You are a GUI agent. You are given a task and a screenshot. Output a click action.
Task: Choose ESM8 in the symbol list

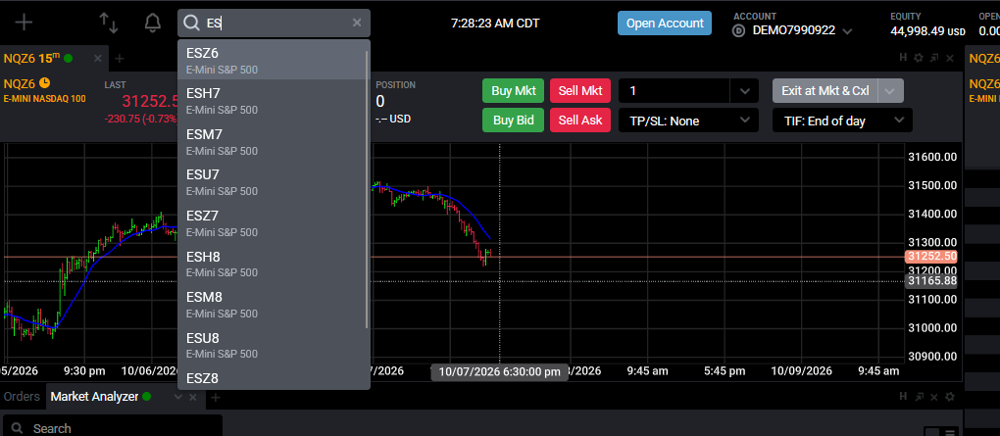(273, 304)
